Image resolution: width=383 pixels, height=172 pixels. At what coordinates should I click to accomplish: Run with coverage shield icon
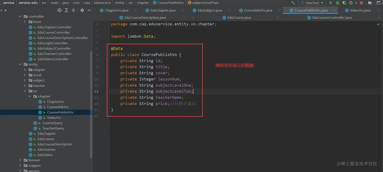[x=344, y=3]
